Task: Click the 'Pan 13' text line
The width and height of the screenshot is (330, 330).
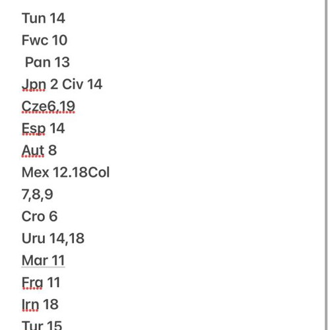Action: pyautogui.click(x=48, y=62)
